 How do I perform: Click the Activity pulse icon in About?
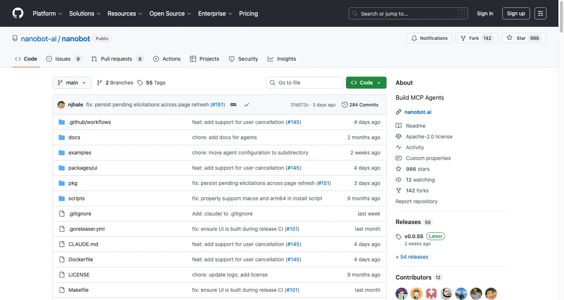(x=399, y=147)
